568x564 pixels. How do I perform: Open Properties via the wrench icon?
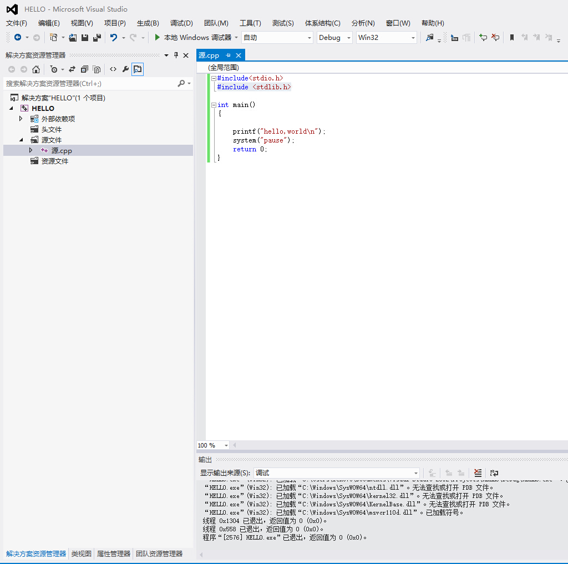click(x=125, y=69)
